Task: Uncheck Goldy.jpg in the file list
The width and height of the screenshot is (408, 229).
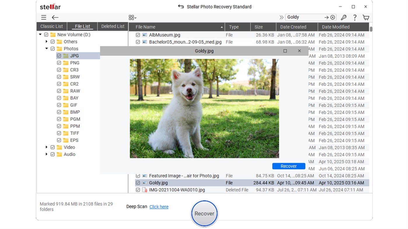Action: (x=138, y=183)
